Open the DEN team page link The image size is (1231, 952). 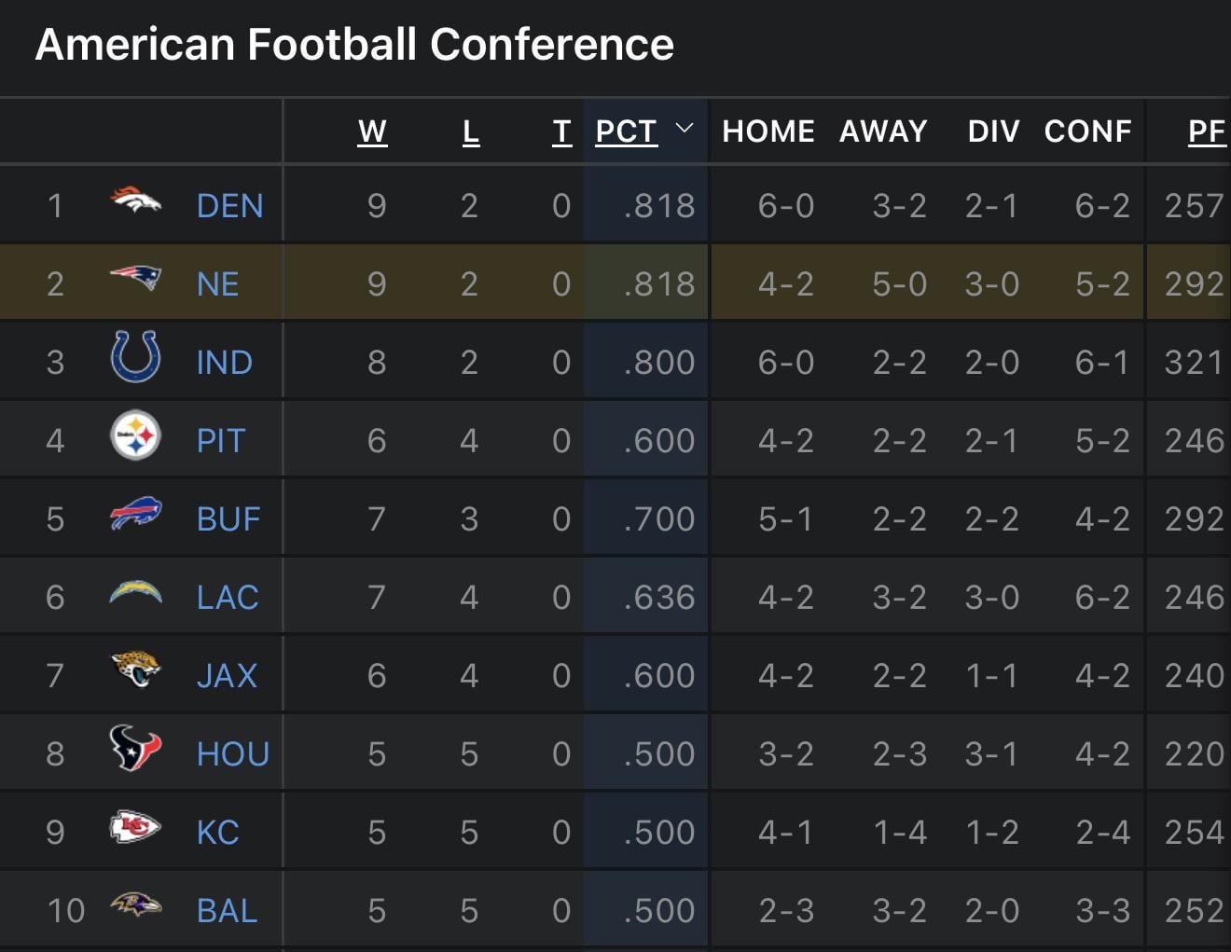(229, 205)
